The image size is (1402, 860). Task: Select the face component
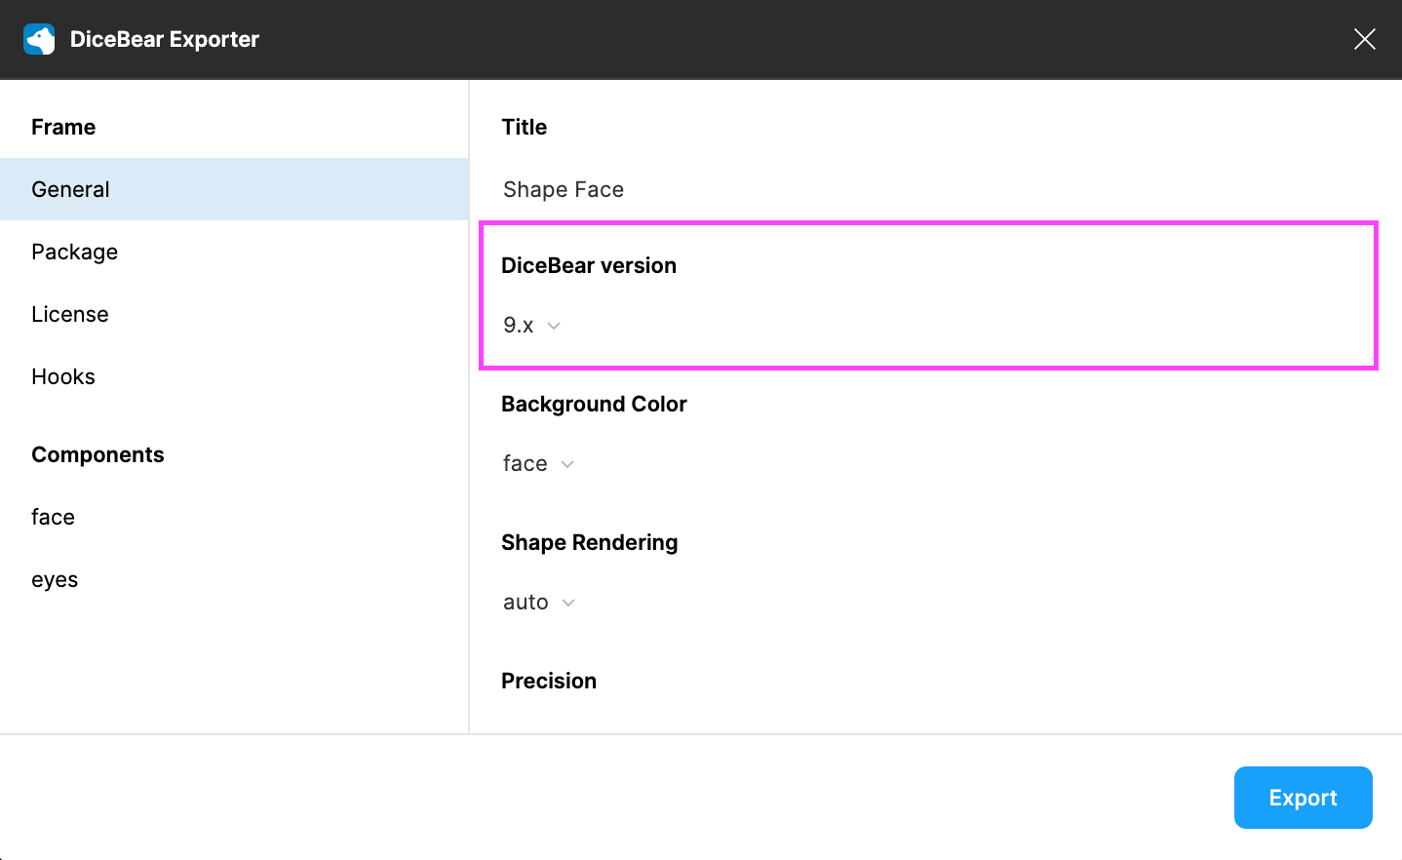(53, 516)
